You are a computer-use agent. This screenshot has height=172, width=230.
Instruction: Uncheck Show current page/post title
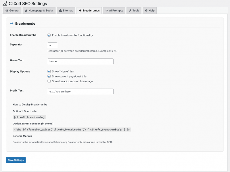click(x=49, y=76)
